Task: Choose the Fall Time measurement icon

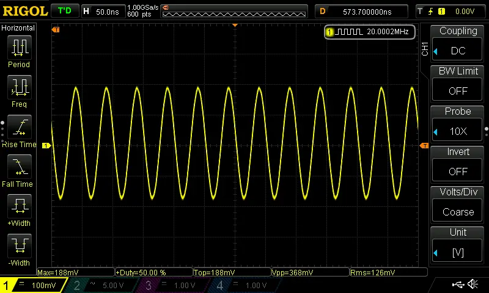Action: pyautogui.click(x=19, y=167)
